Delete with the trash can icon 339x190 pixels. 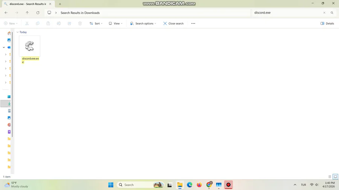click(80, 24)
